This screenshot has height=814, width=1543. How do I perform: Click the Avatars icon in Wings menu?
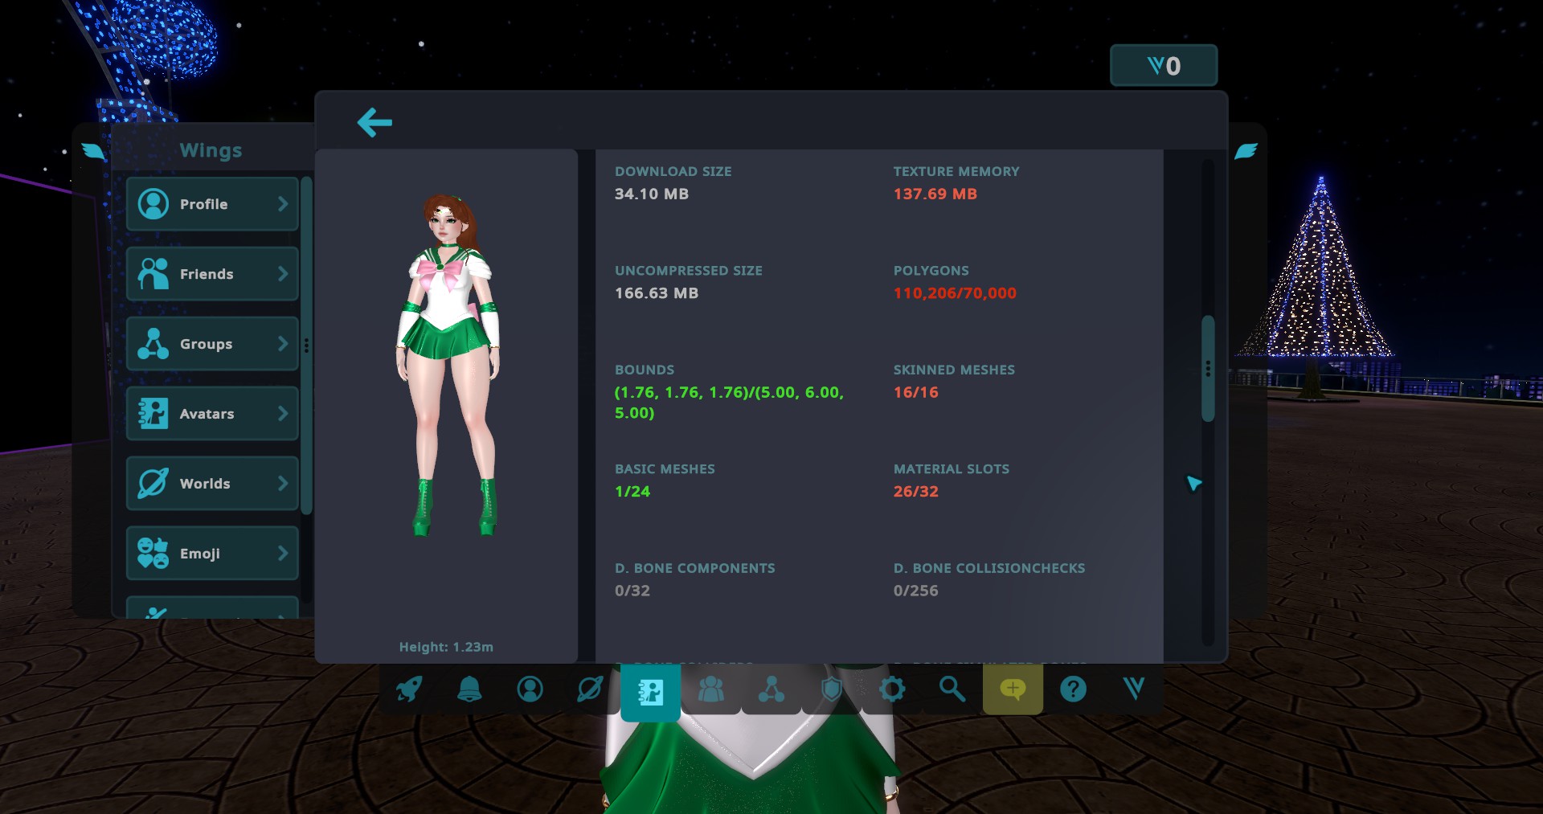coord(153,414)
